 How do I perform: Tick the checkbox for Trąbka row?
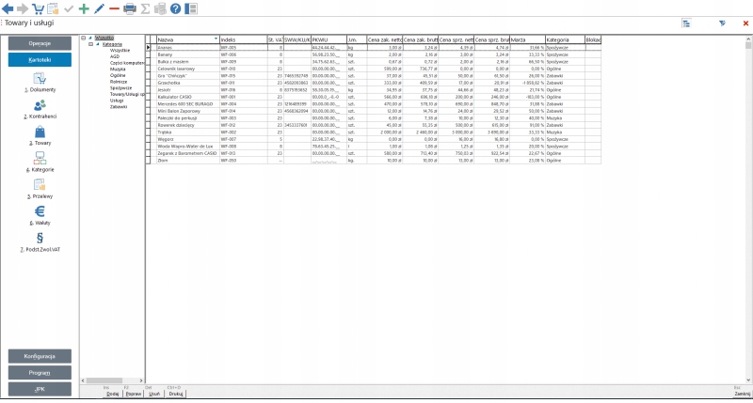click(x=149, y=132)
